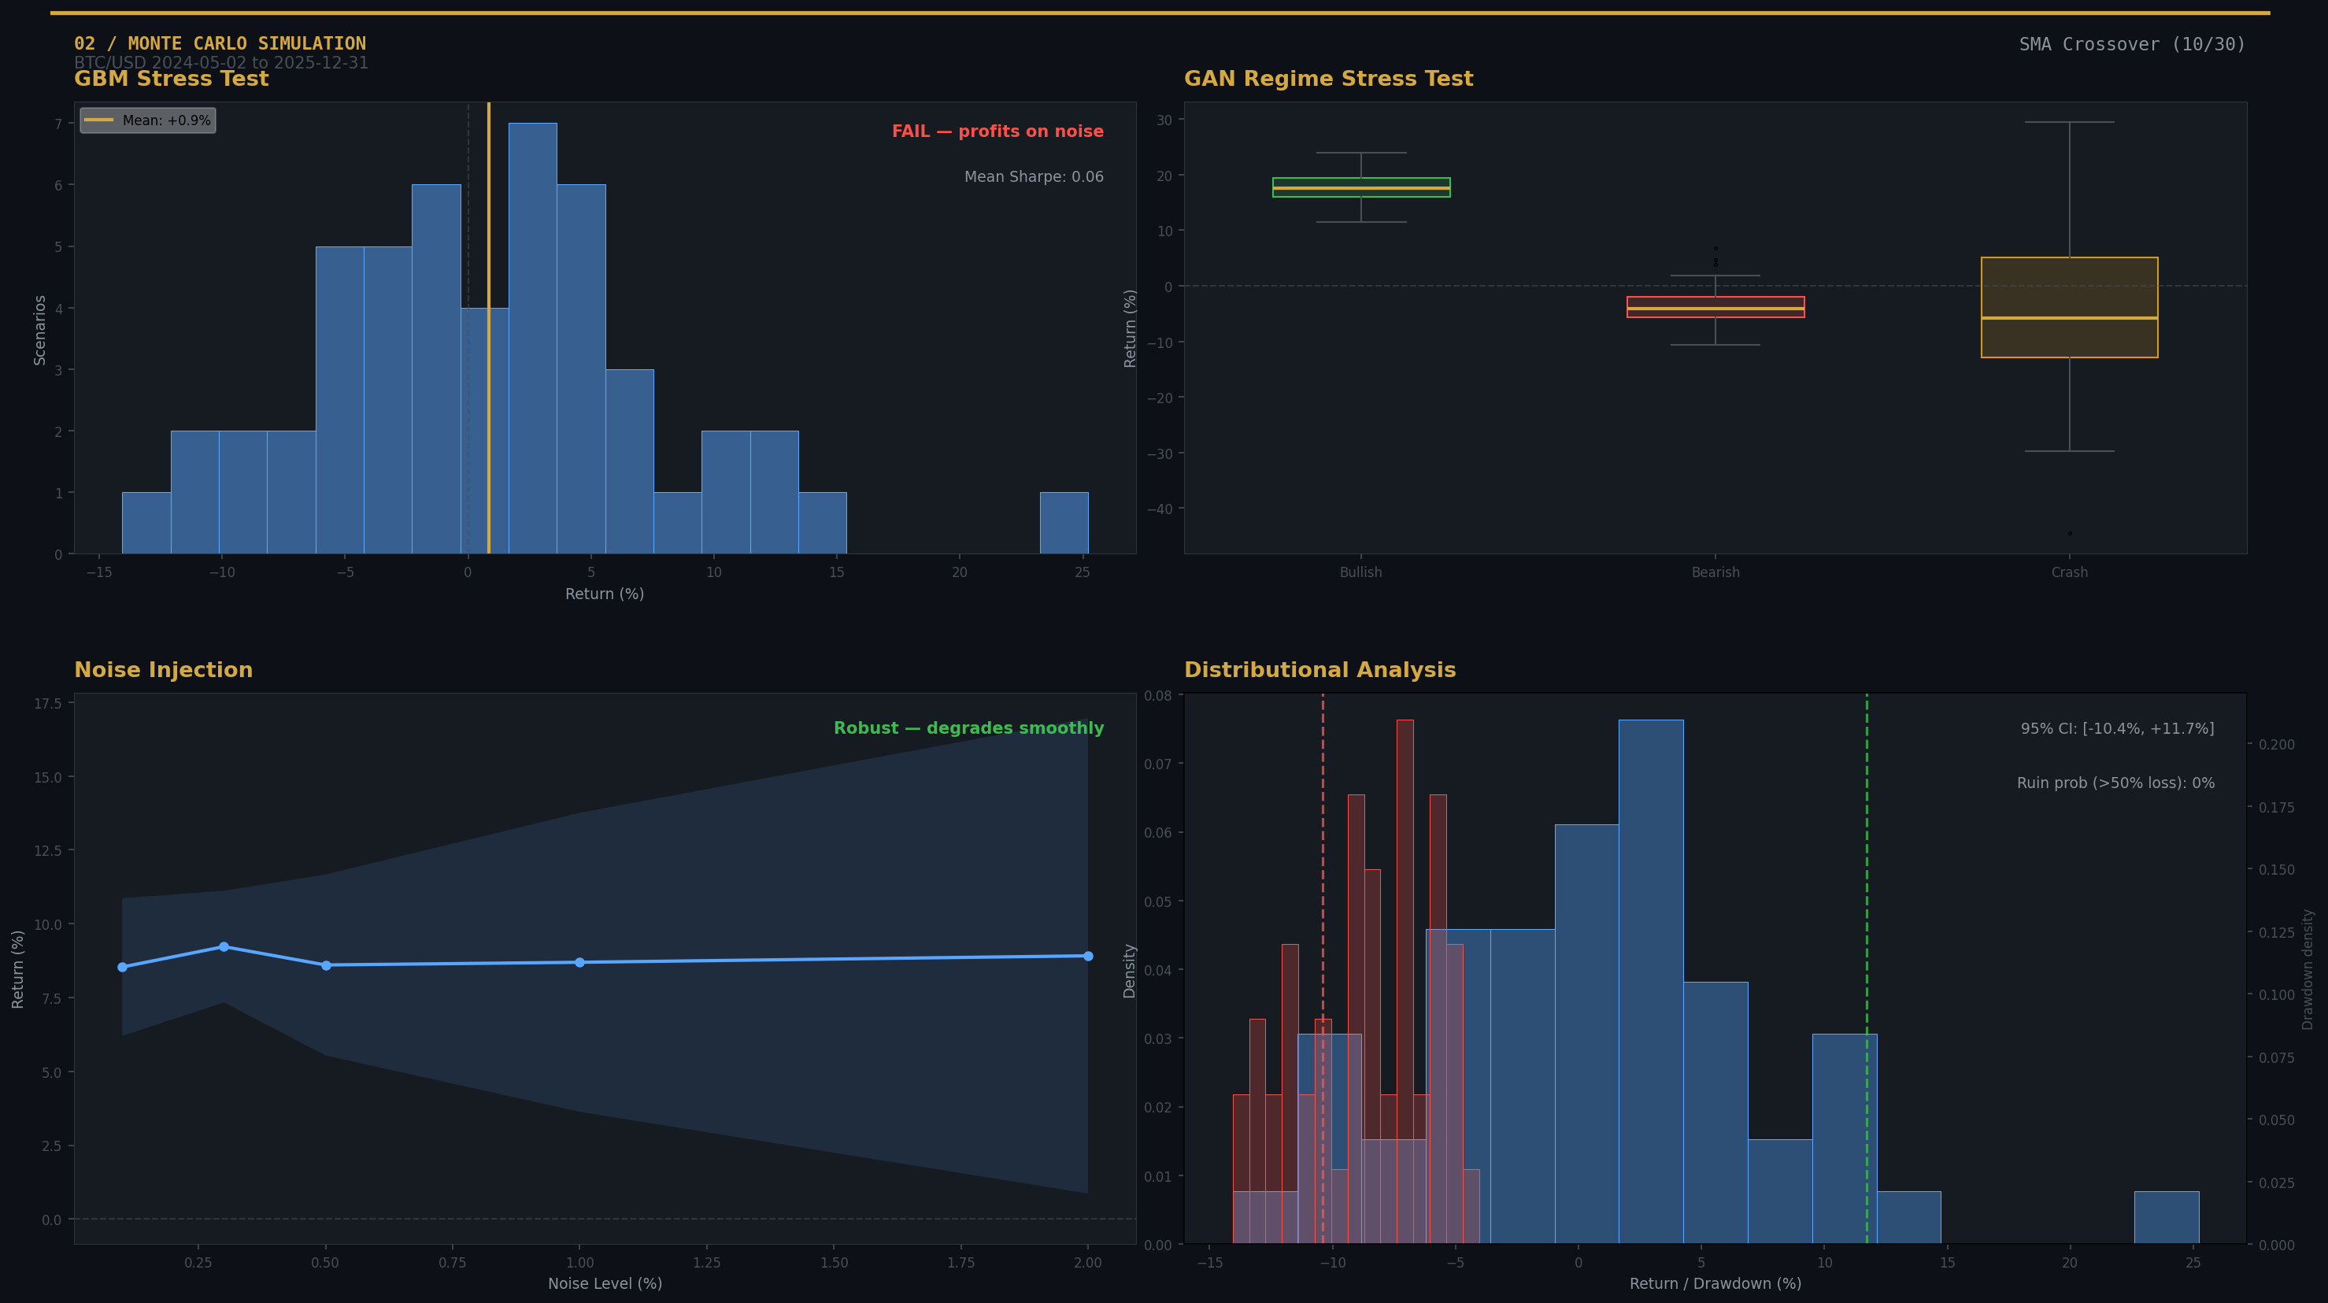Click the yellow Crash box plot
This screenshot has width=2328, height=1303.
(2070, 307)
